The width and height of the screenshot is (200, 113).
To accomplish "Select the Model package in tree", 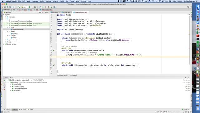I will [x=12, y=31].
